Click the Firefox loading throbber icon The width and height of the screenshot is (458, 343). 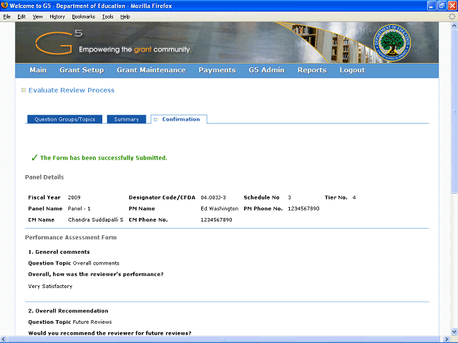click(x=452, y=16)
